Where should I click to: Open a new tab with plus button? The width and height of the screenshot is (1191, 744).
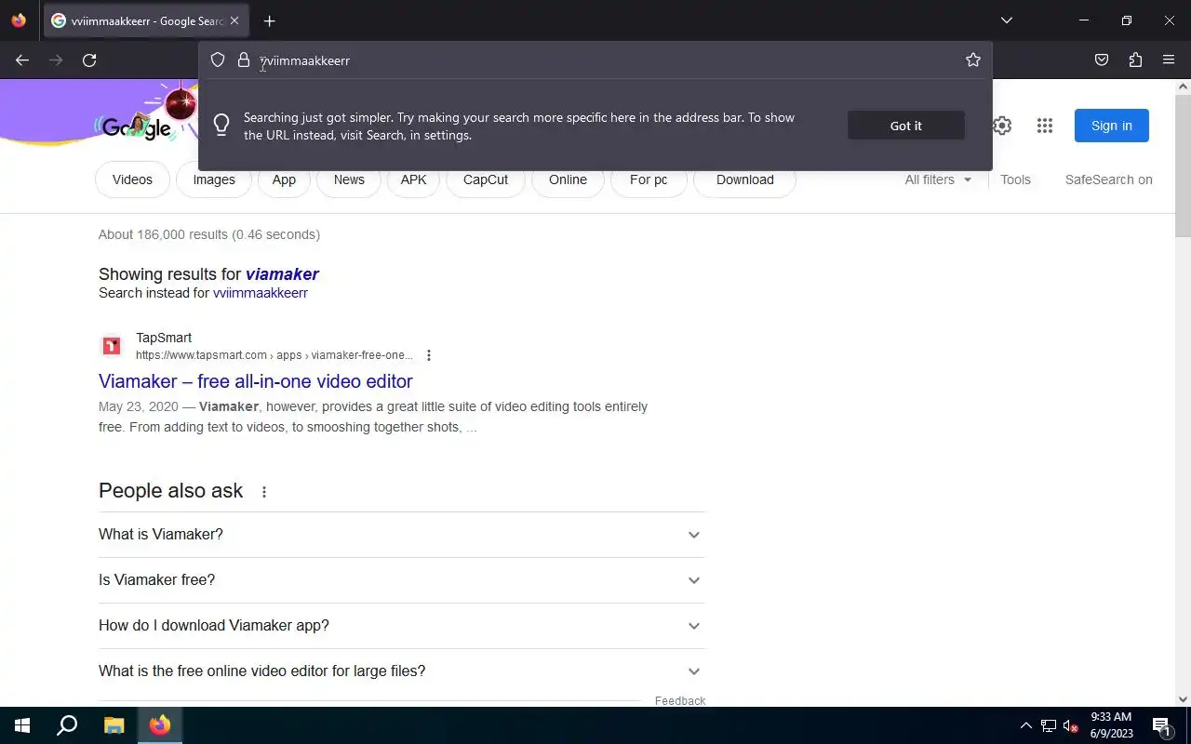coord(269,20)
